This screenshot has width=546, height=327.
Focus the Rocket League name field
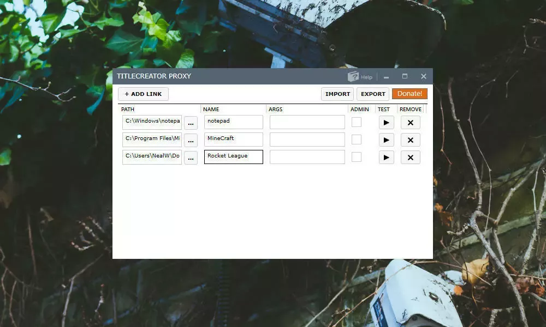tap(233, 157)
